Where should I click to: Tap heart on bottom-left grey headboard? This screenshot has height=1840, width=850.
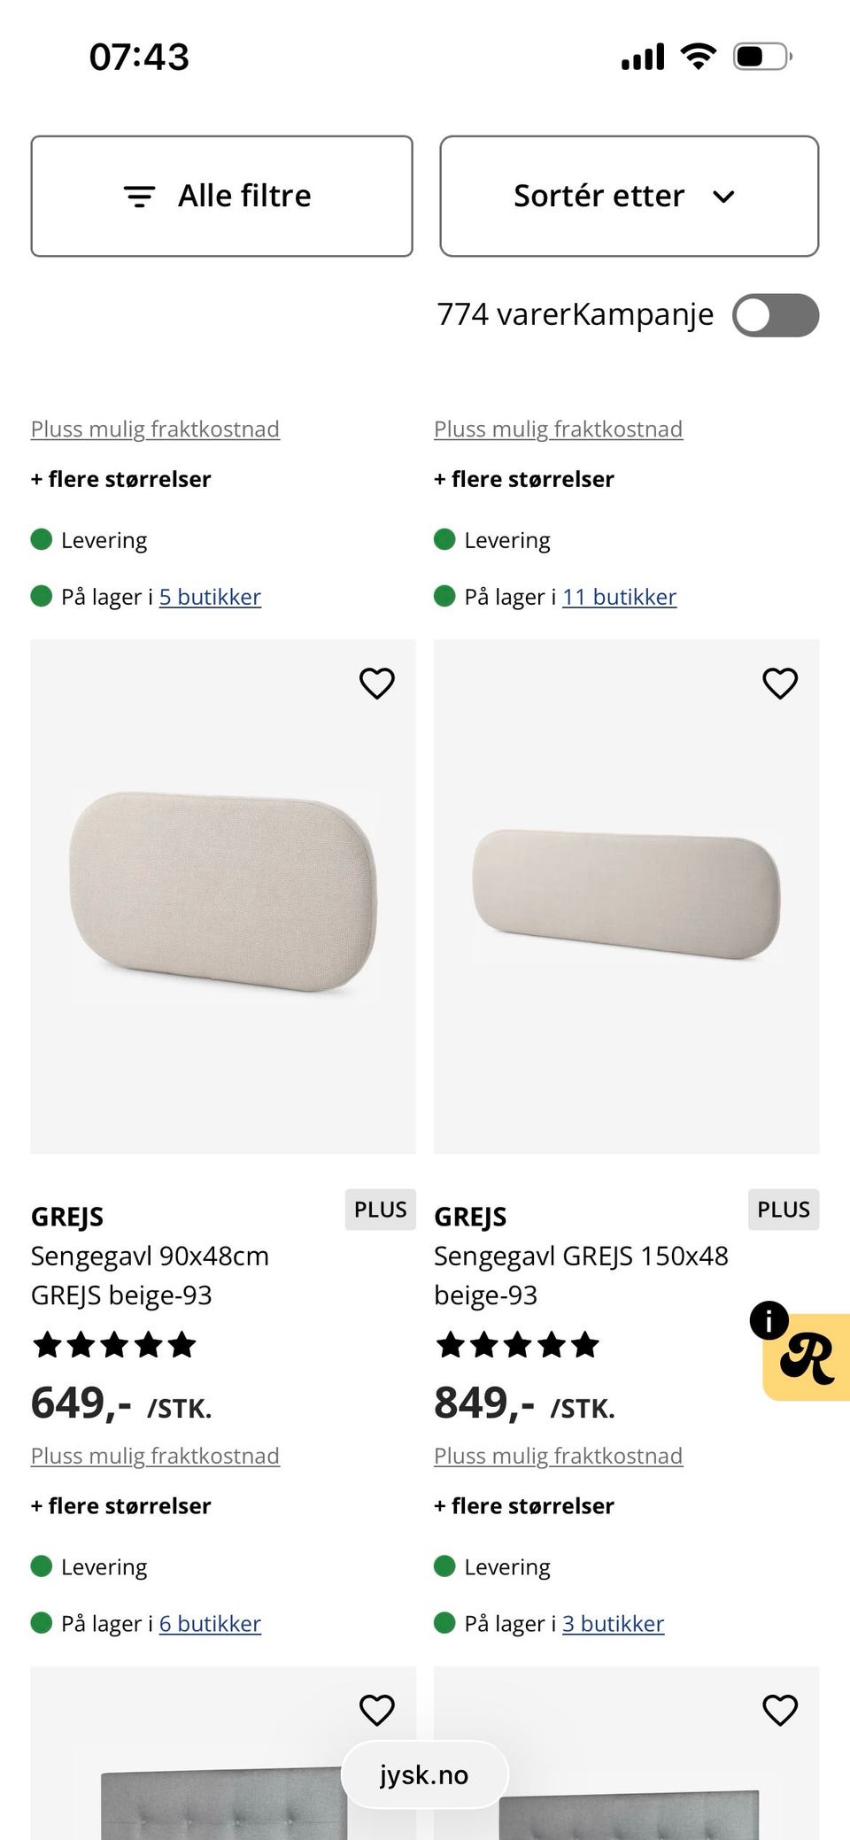coord(376,1710)
